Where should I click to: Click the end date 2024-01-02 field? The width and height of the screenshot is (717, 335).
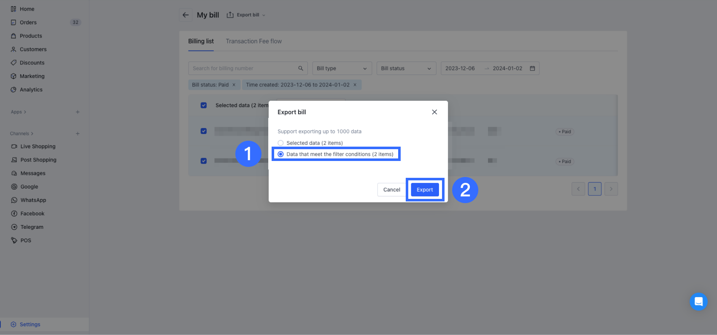coord(507,68)
